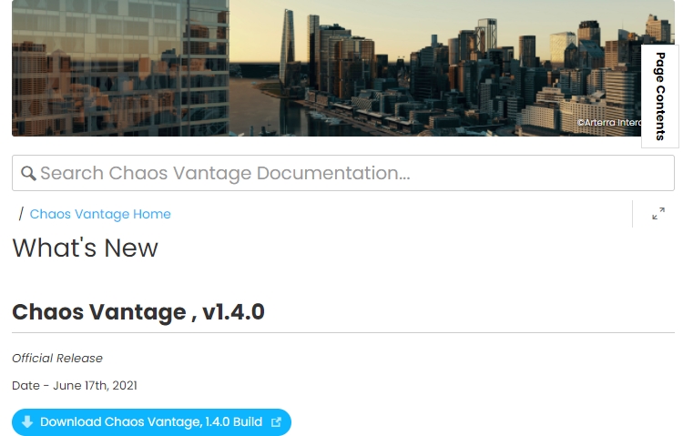This screenshot has width=683, height=436.
Task: Focus the Search Chaos Vantage Documentation field
Action: click(342, 173)
